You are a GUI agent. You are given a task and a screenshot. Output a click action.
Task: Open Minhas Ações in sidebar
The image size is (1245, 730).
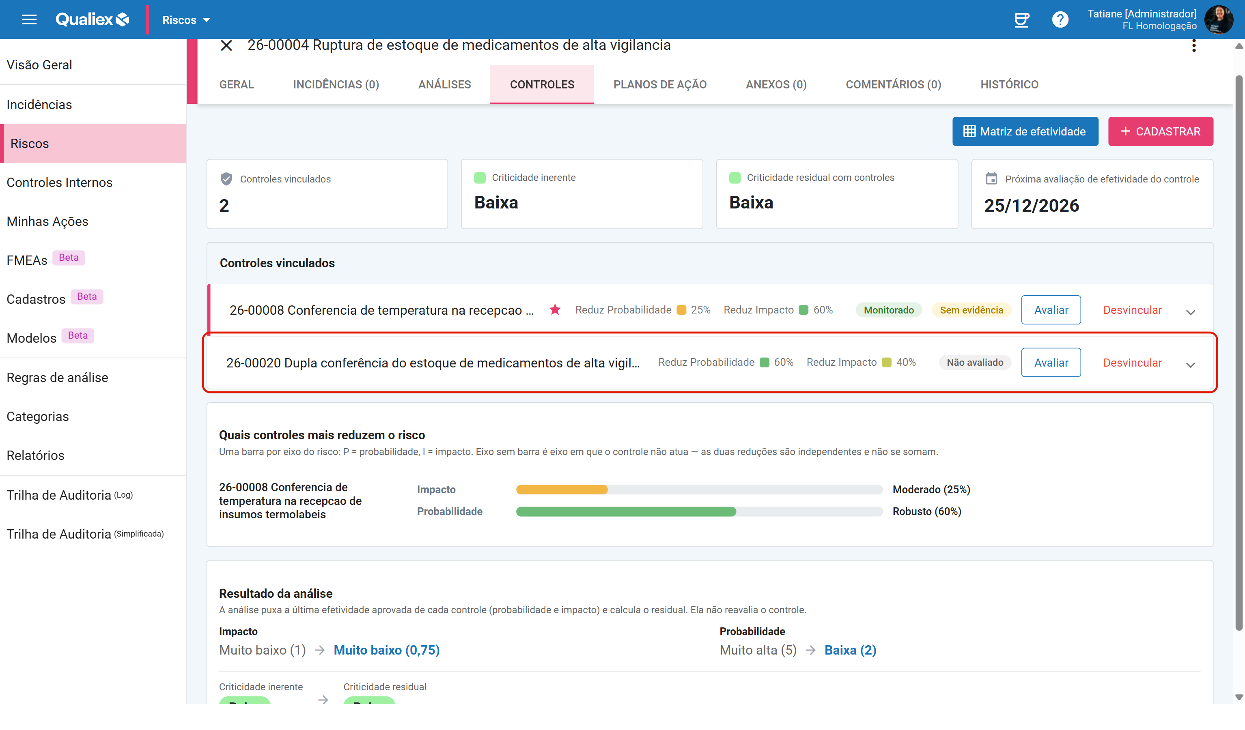[x=93, y=221]
